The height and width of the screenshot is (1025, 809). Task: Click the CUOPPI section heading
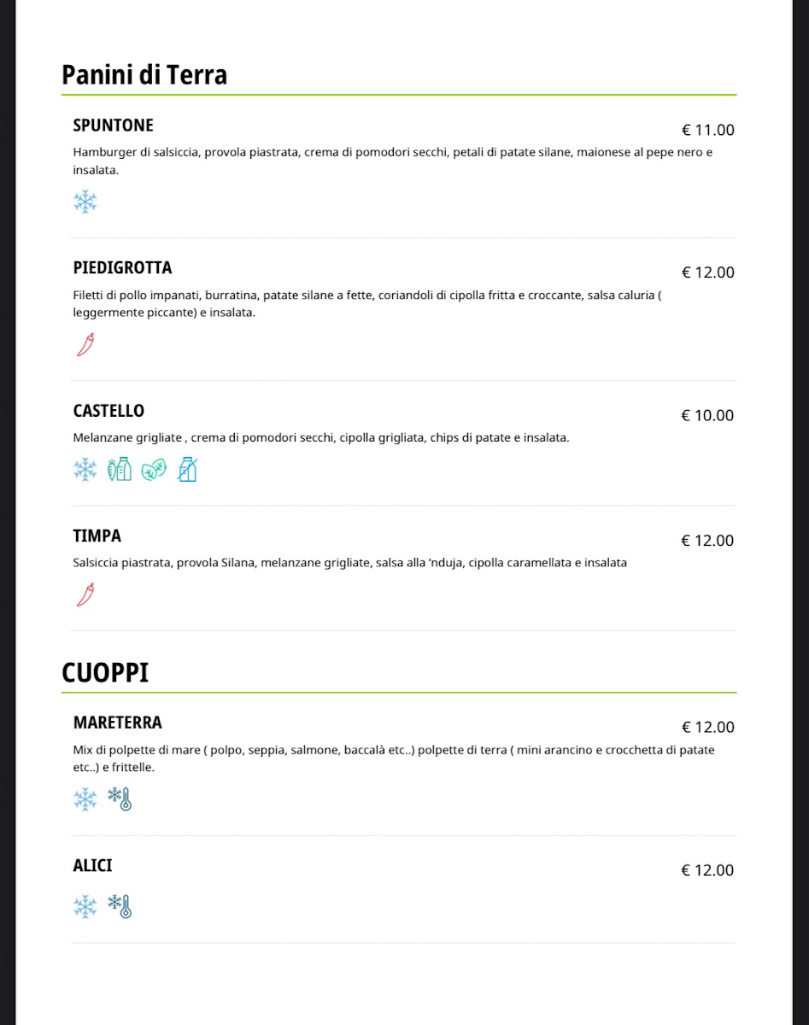(105, 673)
